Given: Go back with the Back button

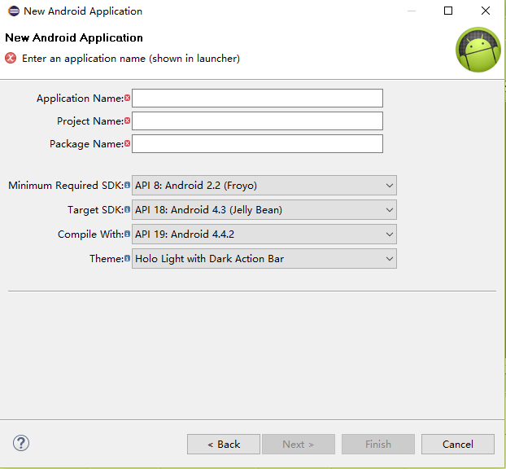Looking at the screenshot, I should [224, 444].
